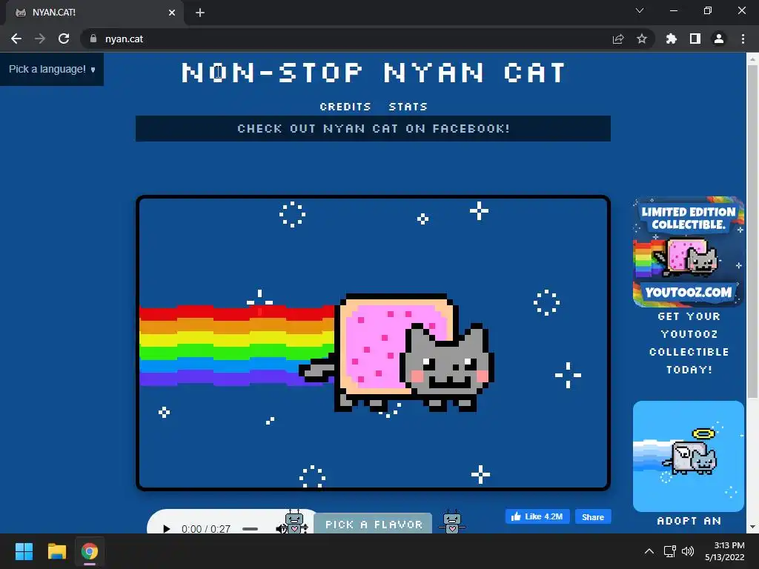Open the Chrome three-dot menu

(743, 39)
